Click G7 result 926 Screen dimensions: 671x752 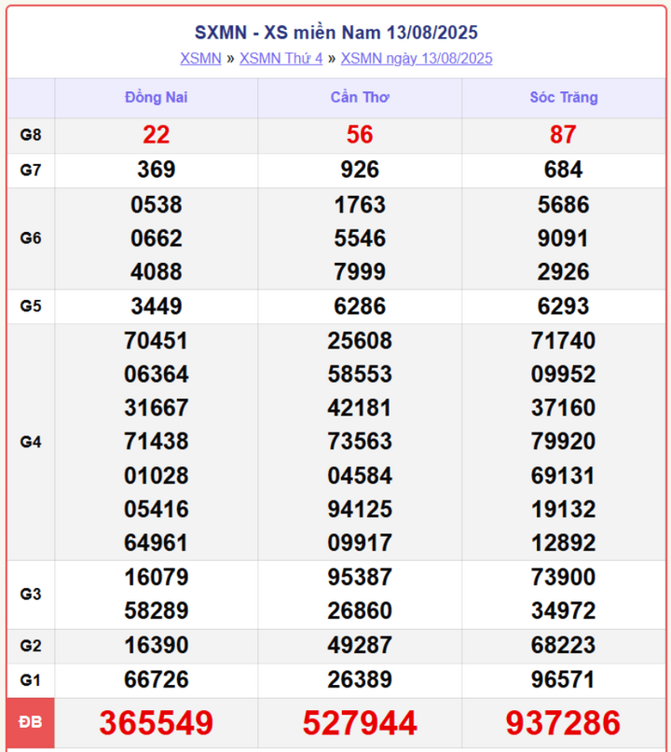(x=360, y=170)
